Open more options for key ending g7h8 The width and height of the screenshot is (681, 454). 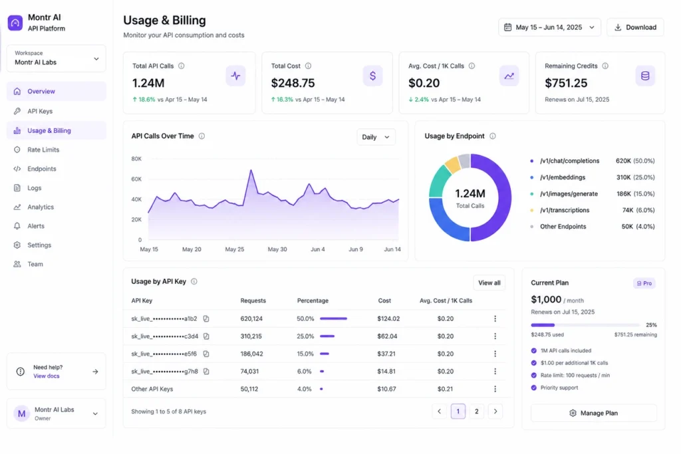pos(495,372)
